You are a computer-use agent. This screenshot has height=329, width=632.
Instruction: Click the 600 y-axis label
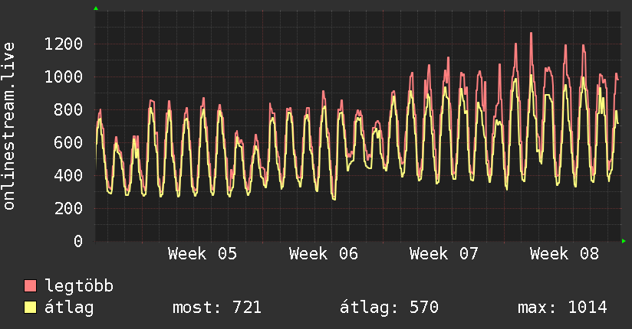point(68,143)
